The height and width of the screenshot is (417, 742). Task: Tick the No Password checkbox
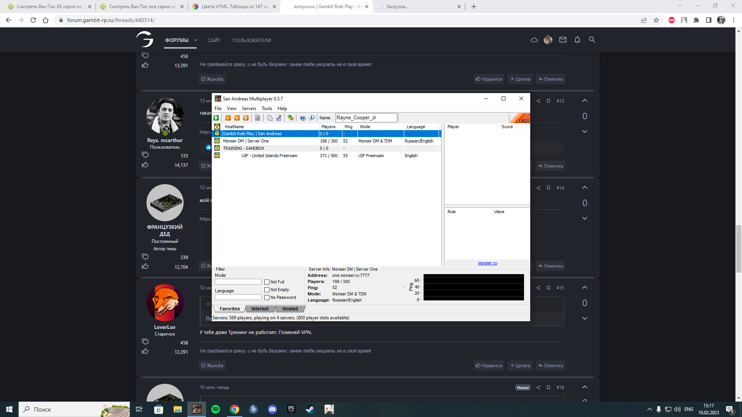[267, 298]
